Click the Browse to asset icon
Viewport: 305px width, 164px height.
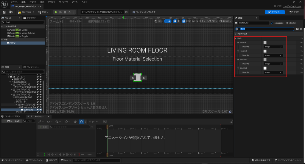11,12
